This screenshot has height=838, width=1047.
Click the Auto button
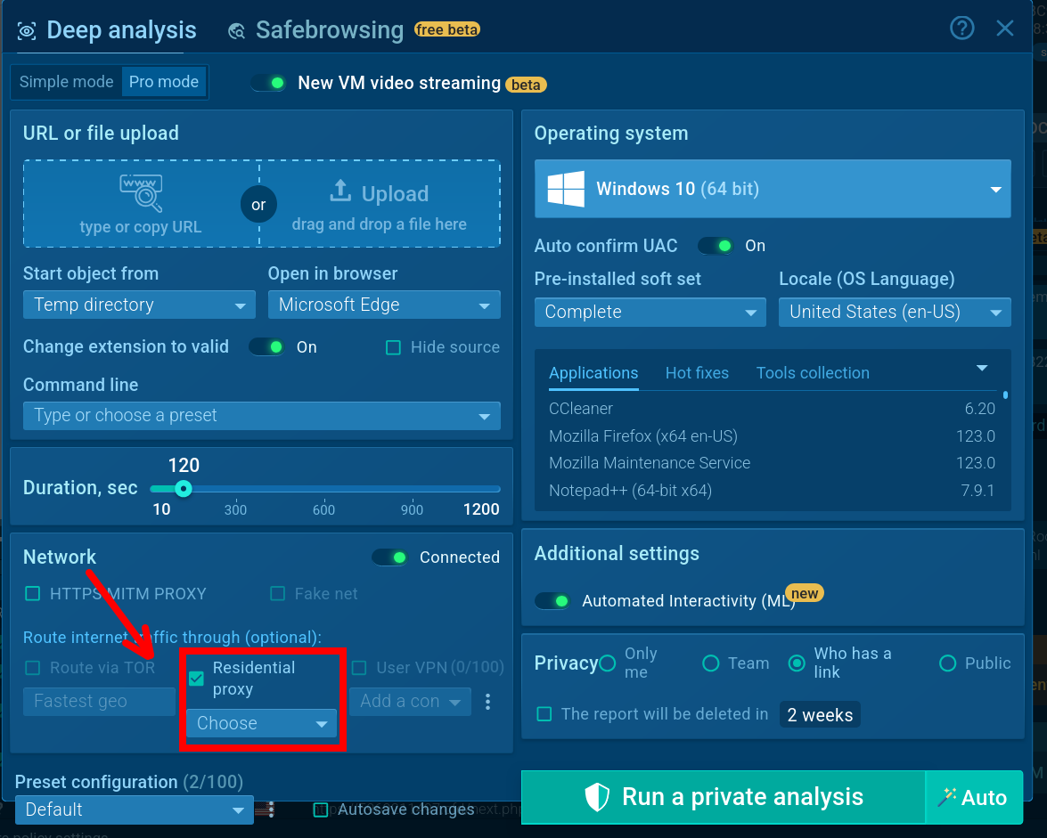pyautogui.click(x=974, y=797)
